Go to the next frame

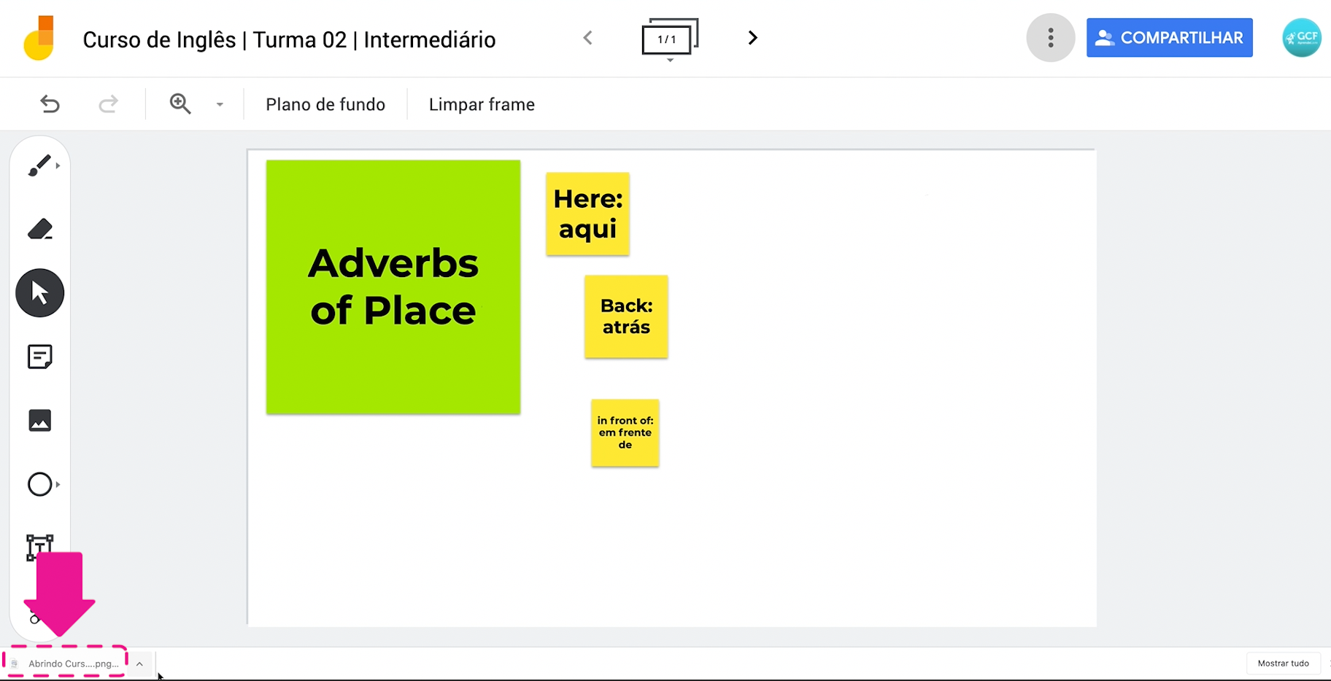[x=752, y=38]
